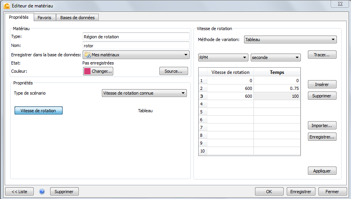Screen dimensions: 351x199
Task: Click Enregistrer... beside the speed table
Action: [322, 137]
